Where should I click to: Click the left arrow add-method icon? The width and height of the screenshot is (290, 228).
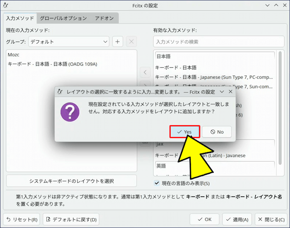click(145, 73)
